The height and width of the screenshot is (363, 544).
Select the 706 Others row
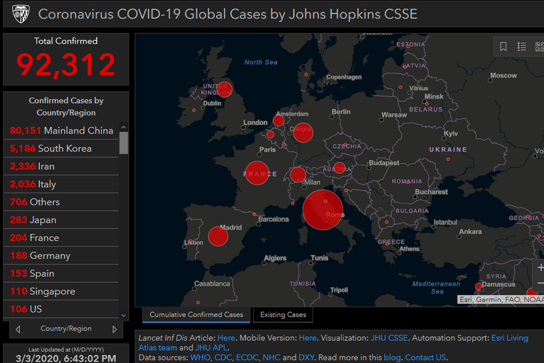pos(61,202)
